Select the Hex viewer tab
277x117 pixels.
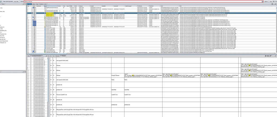pos(51,56)
